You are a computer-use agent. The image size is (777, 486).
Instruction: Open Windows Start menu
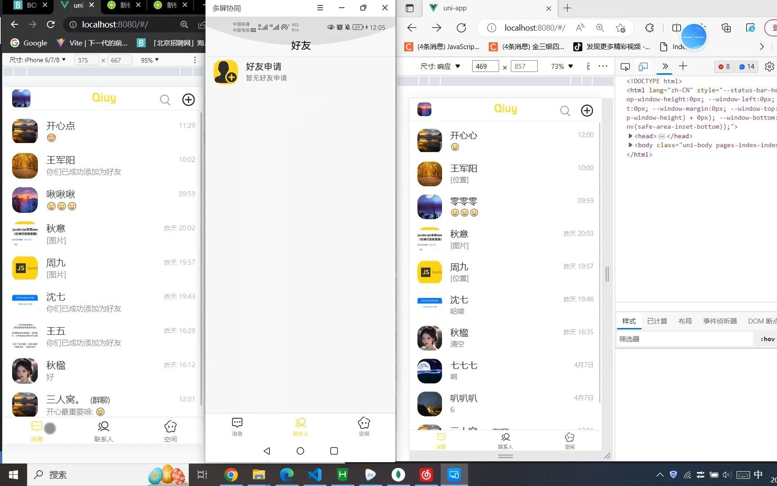coord(13,475)
